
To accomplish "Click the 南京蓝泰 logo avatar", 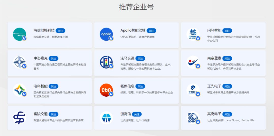I will coord(193,62).
